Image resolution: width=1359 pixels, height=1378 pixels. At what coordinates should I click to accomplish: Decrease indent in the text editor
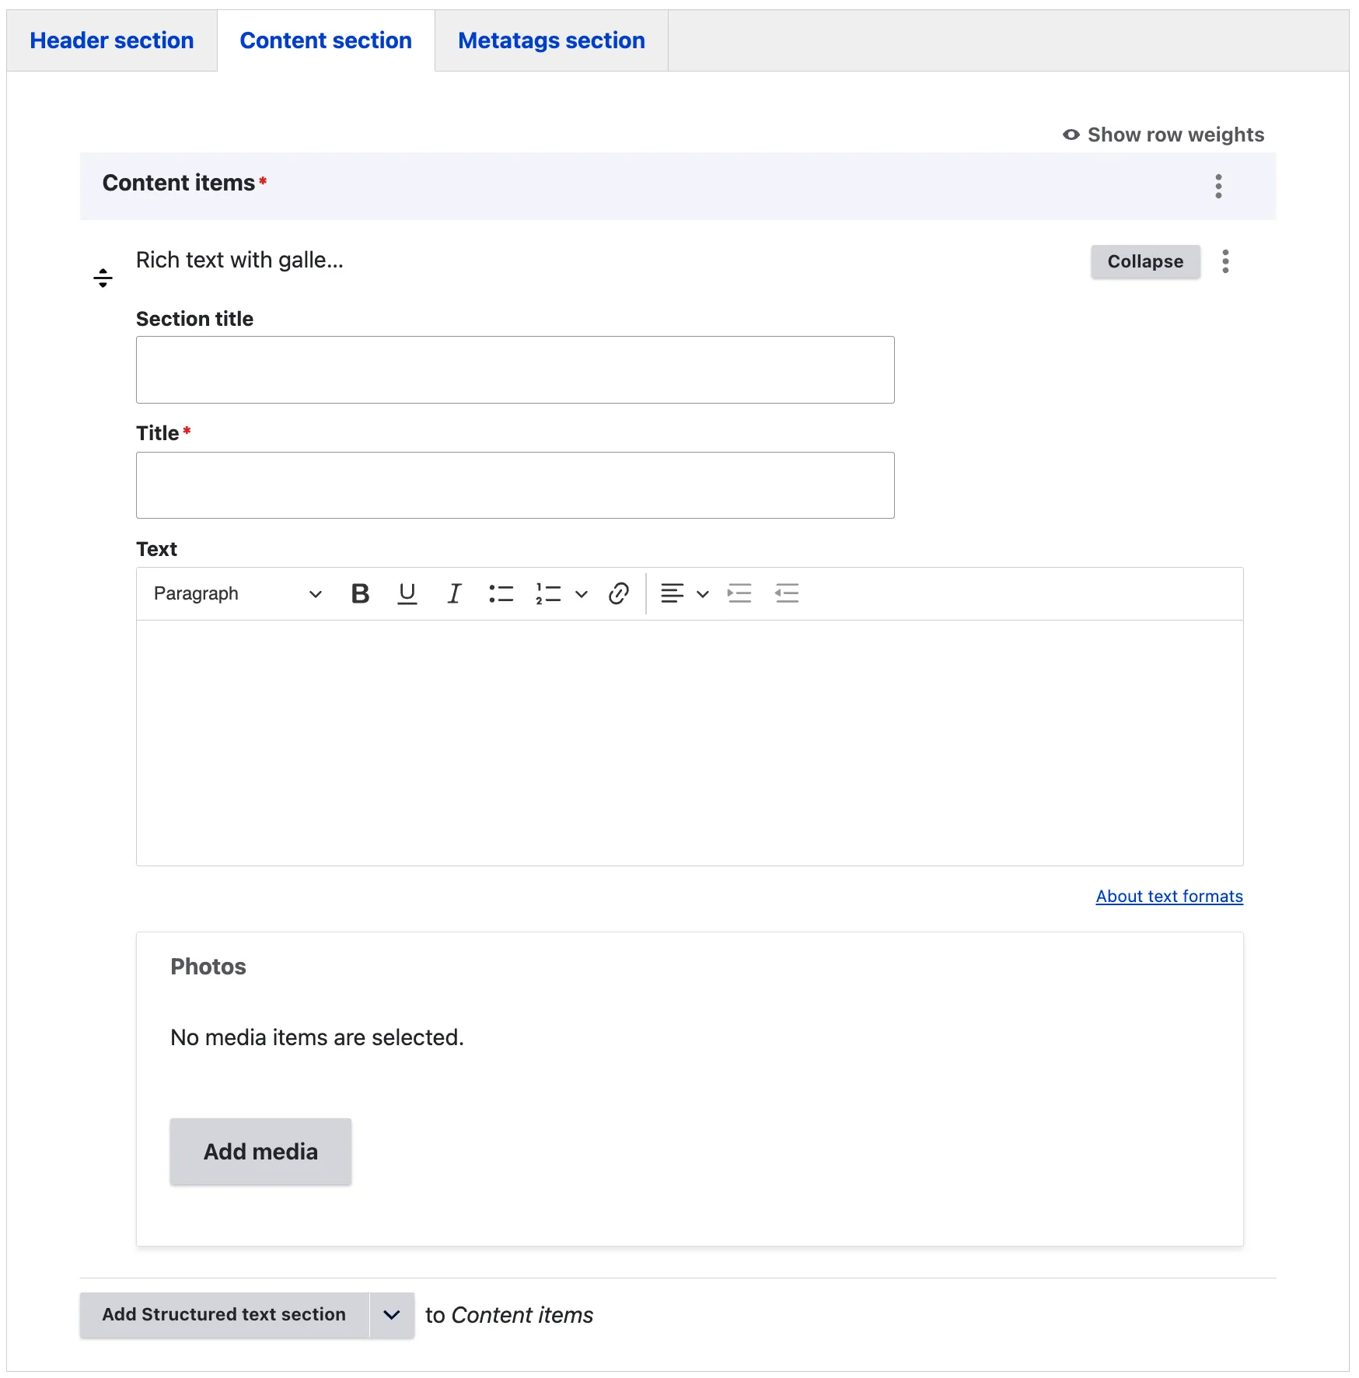[x=787, y=594]
